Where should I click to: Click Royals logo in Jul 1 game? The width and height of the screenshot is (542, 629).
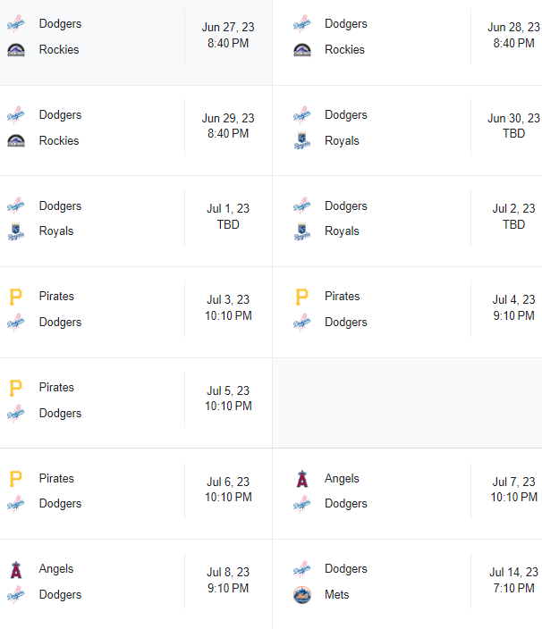click(x=16, y=231)
